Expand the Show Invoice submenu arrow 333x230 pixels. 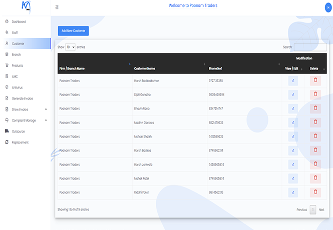tap(46, 109)
